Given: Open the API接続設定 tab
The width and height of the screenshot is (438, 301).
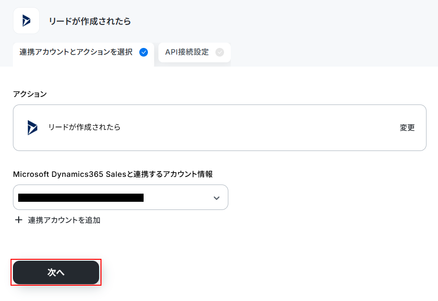Looking at the screenshot, I should click(x=194, y=52).
